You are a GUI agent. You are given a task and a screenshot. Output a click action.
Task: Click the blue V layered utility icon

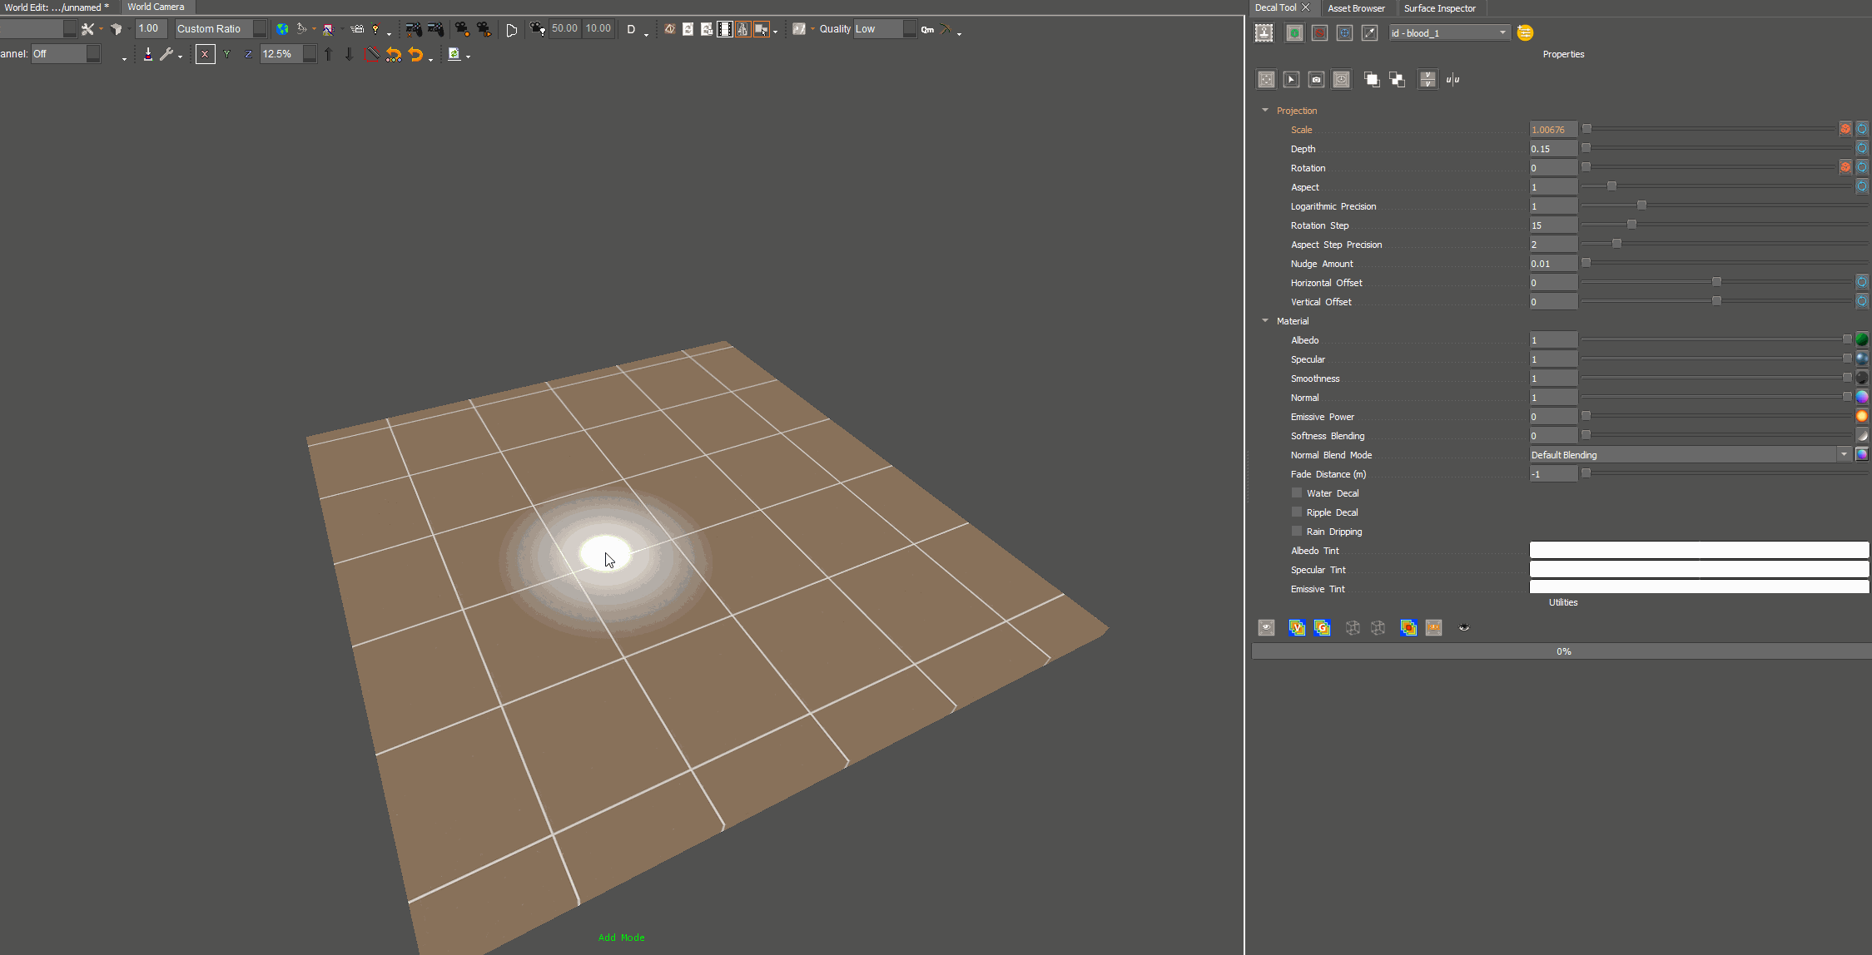1297,628
